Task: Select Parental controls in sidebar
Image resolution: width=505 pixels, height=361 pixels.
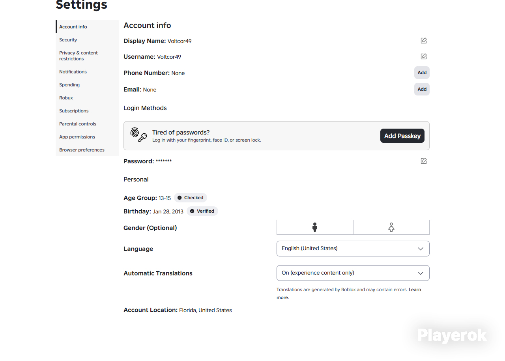Action: pos(87,124)
